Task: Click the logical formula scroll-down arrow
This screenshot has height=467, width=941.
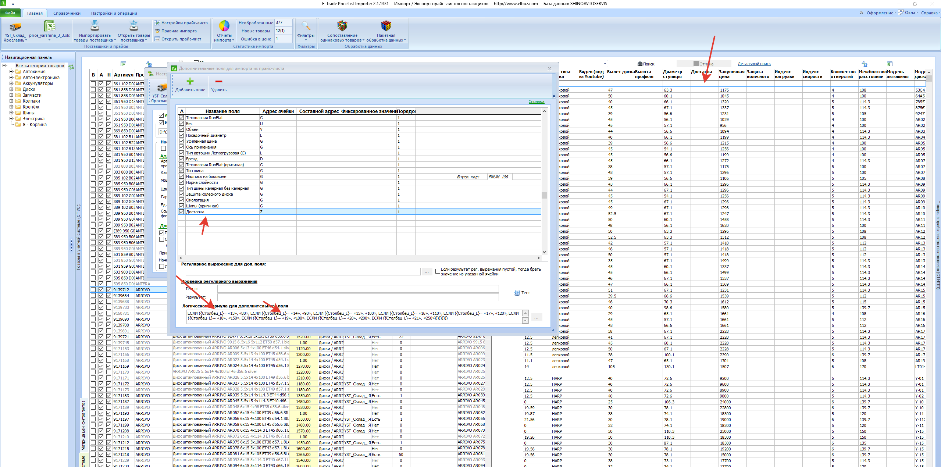Action: tap(525, 321)
